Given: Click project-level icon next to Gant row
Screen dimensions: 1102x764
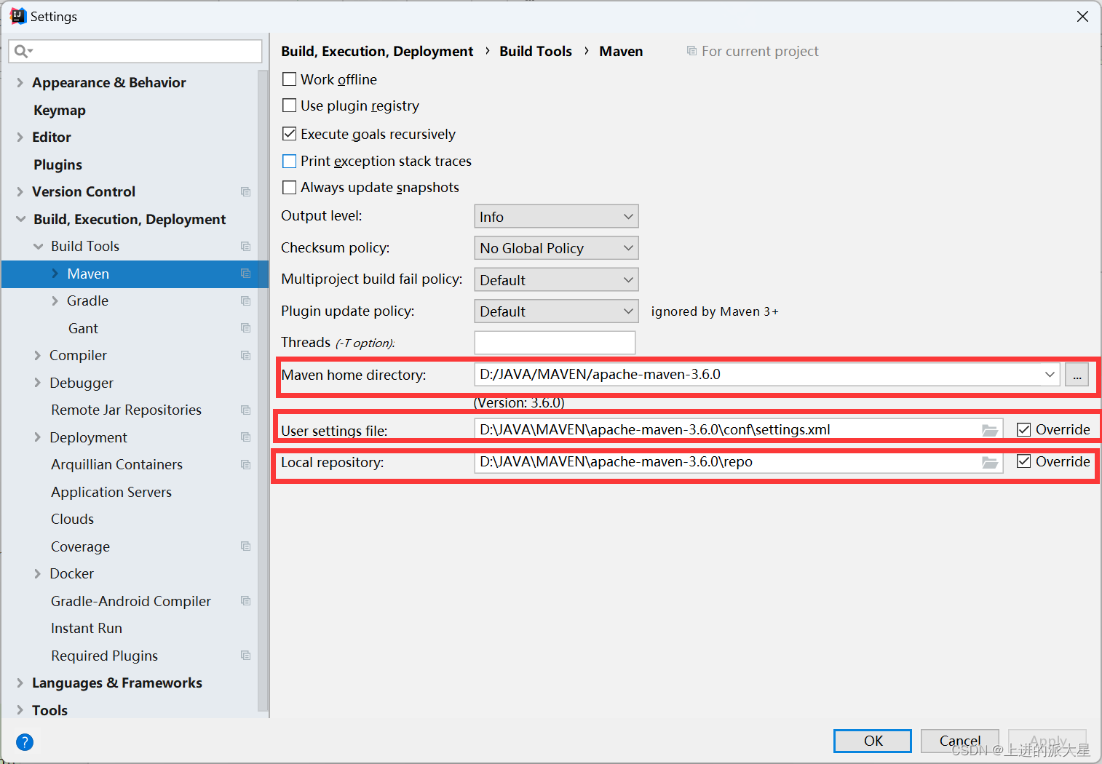Looking at the screenshot, I should tap(245, 328).
